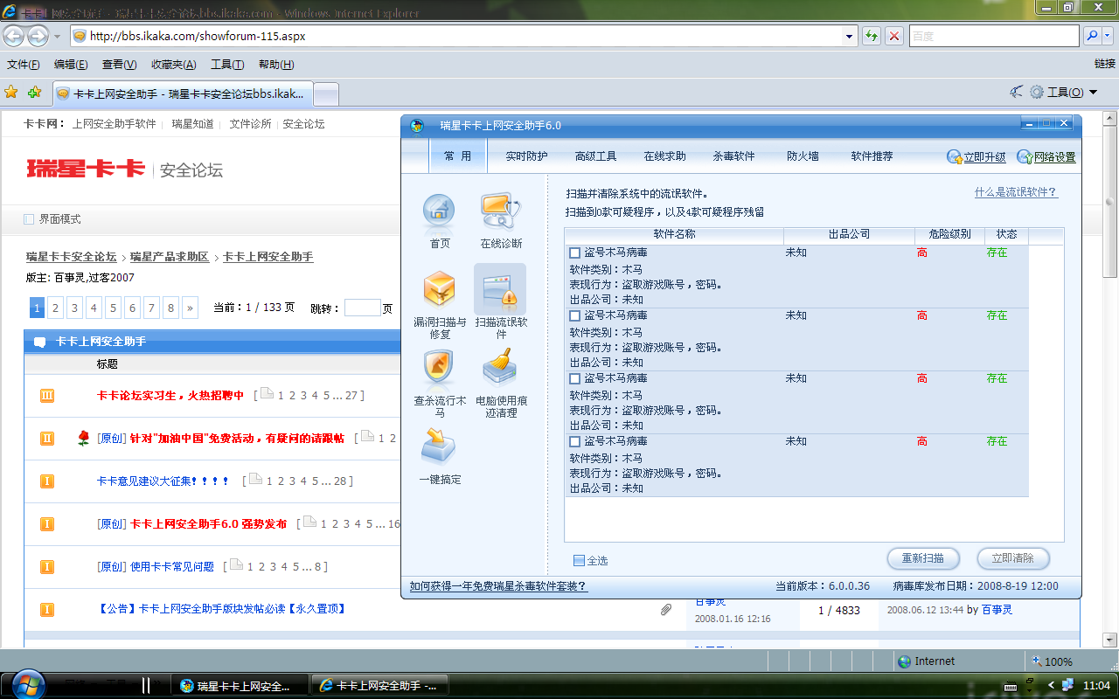Open 电脑使用痕迹清理 broom icon
1119x699 pixels.
[501, 369]
